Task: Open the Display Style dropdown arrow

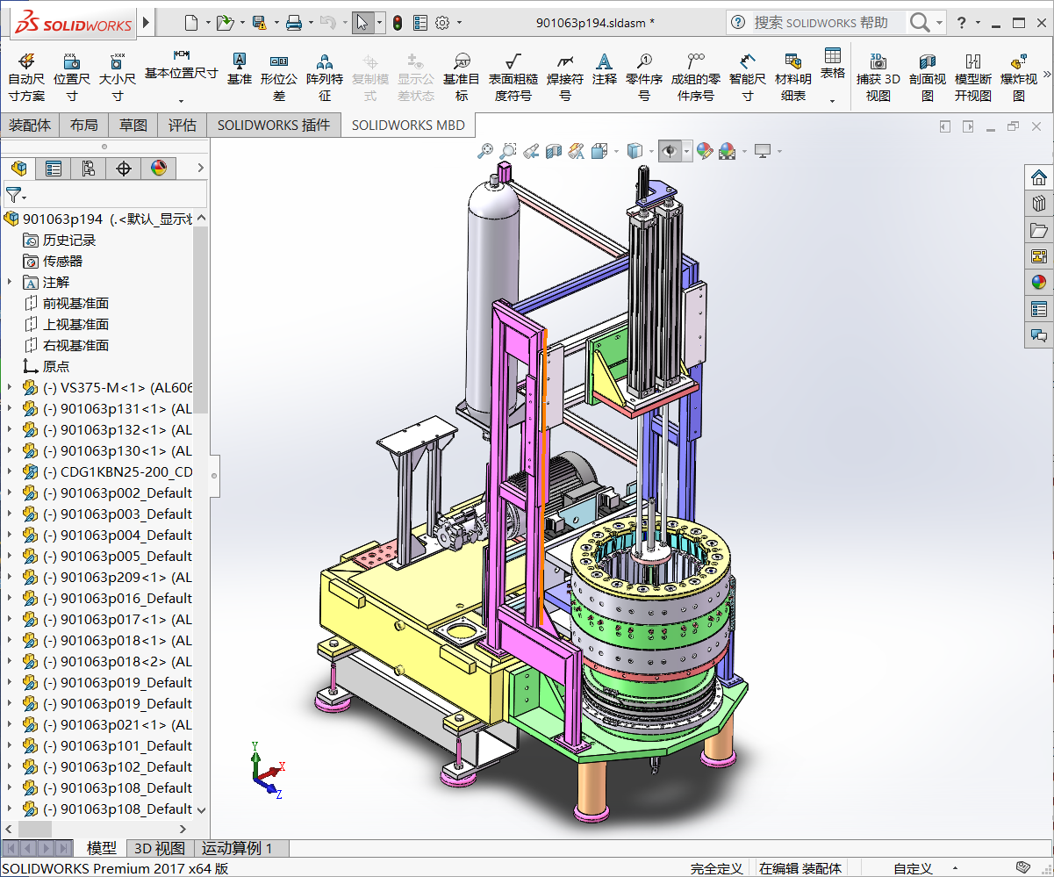Action: [x=651, y=150]
